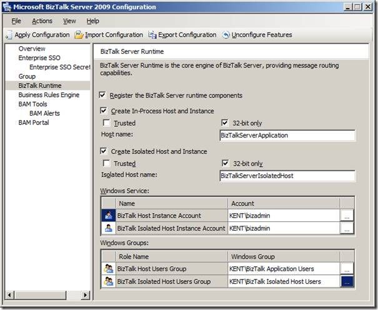
Task: Click the BizTalk Host Users Group icon
Action: [109, 269]
